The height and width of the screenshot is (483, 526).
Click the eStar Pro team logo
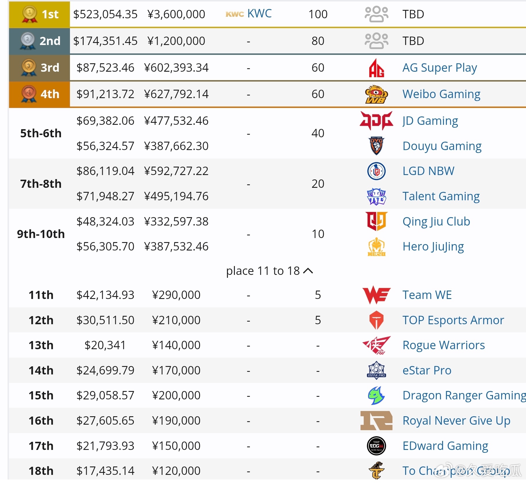coord(377,370)
